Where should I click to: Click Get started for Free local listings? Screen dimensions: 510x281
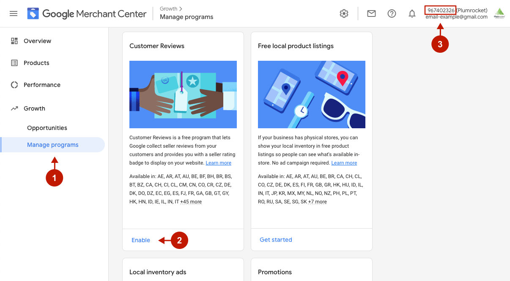276,240
